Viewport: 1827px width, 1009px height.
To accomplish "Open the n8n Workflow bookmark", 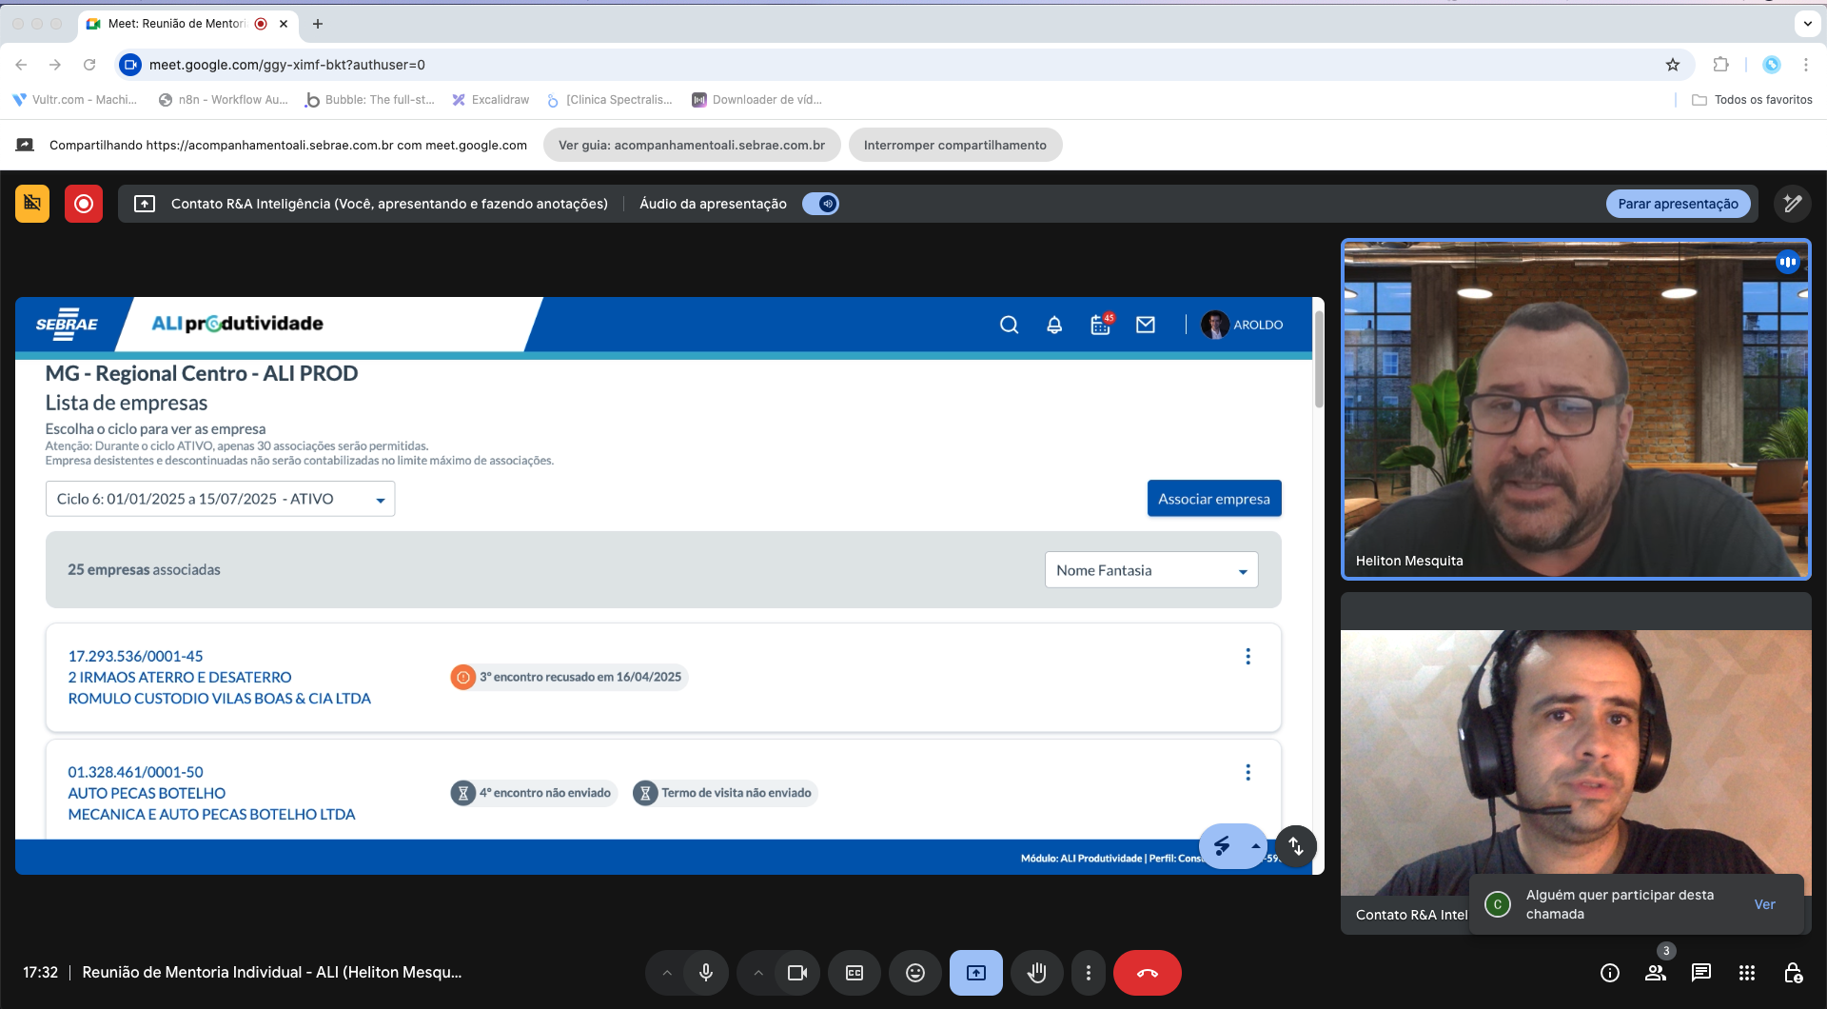I will click(223, 100).
